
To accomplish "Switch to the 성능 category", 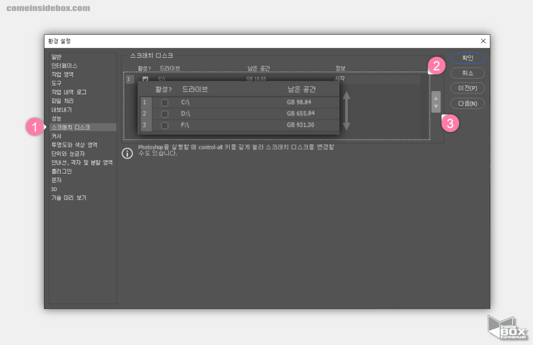I will pos(57,119).
